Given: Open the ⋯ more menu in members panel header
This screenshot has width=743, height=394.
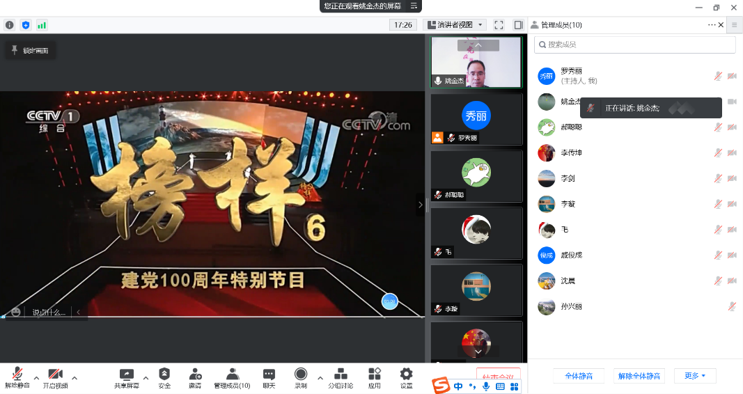Looking at the screenshot, I should tap(712, 25).
